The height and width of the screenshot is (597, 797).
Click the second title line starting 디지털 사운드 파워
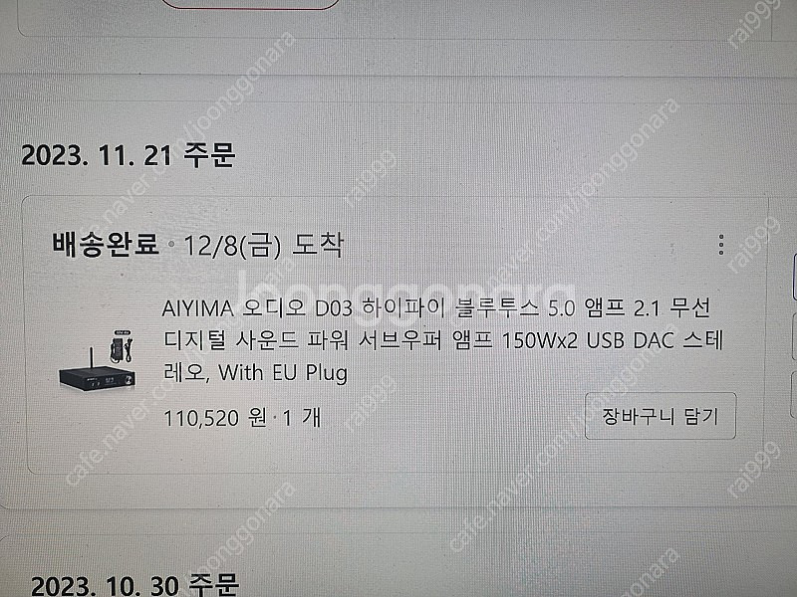(442, 340)
